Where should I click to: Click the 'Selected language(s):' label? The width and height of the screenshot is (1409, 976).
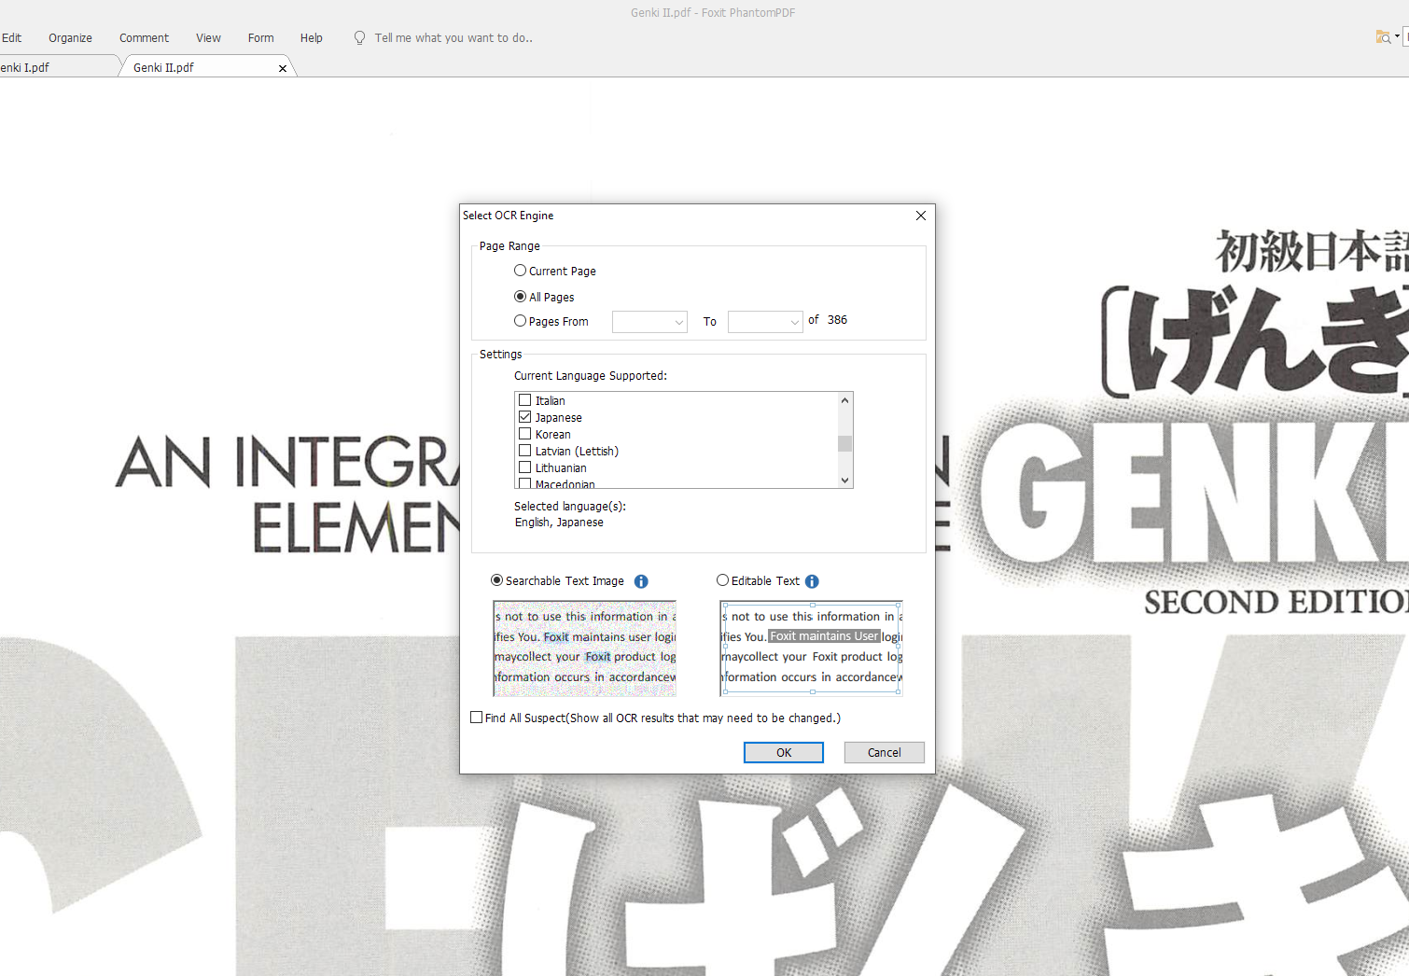click(570, 507)
